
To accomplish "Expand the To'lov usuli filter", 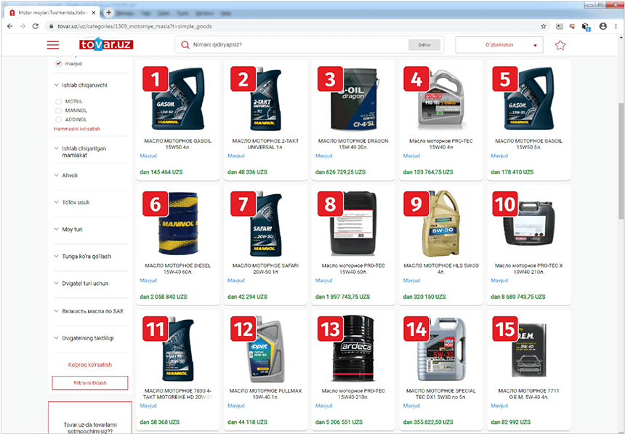I will 72,202.
